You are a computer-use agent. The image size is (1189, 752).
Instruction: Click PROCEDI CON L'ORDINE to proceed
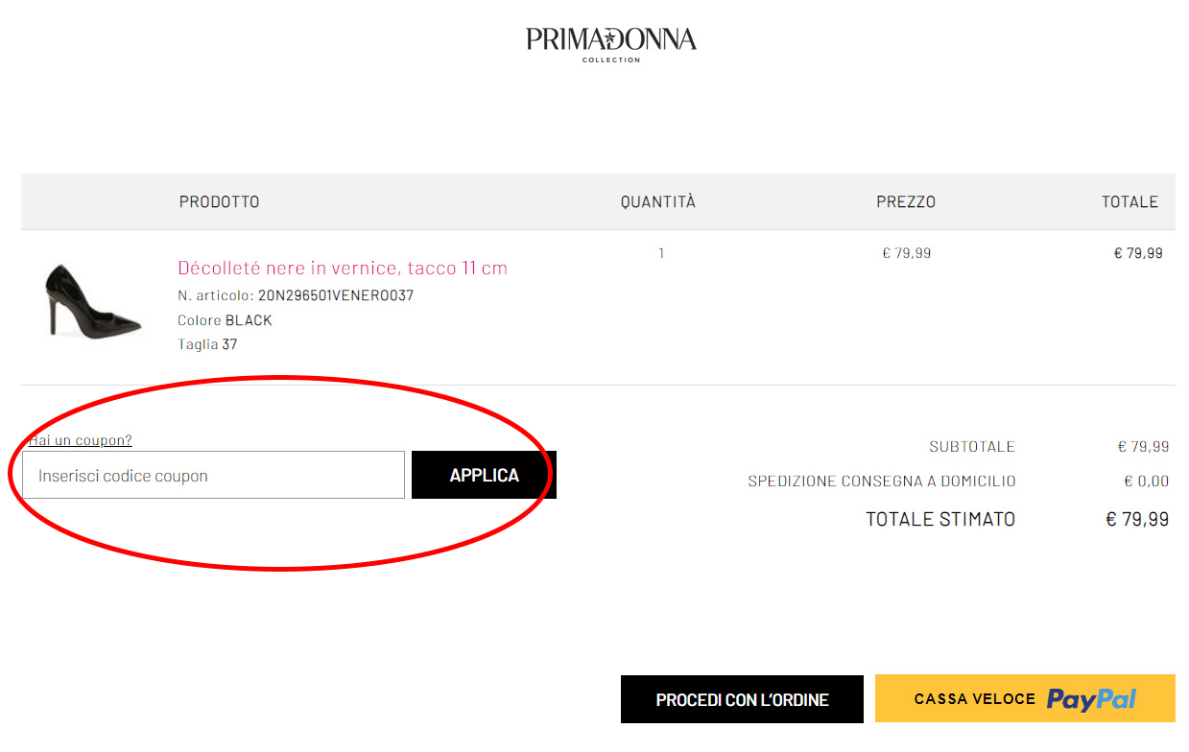tap(741, 699)
